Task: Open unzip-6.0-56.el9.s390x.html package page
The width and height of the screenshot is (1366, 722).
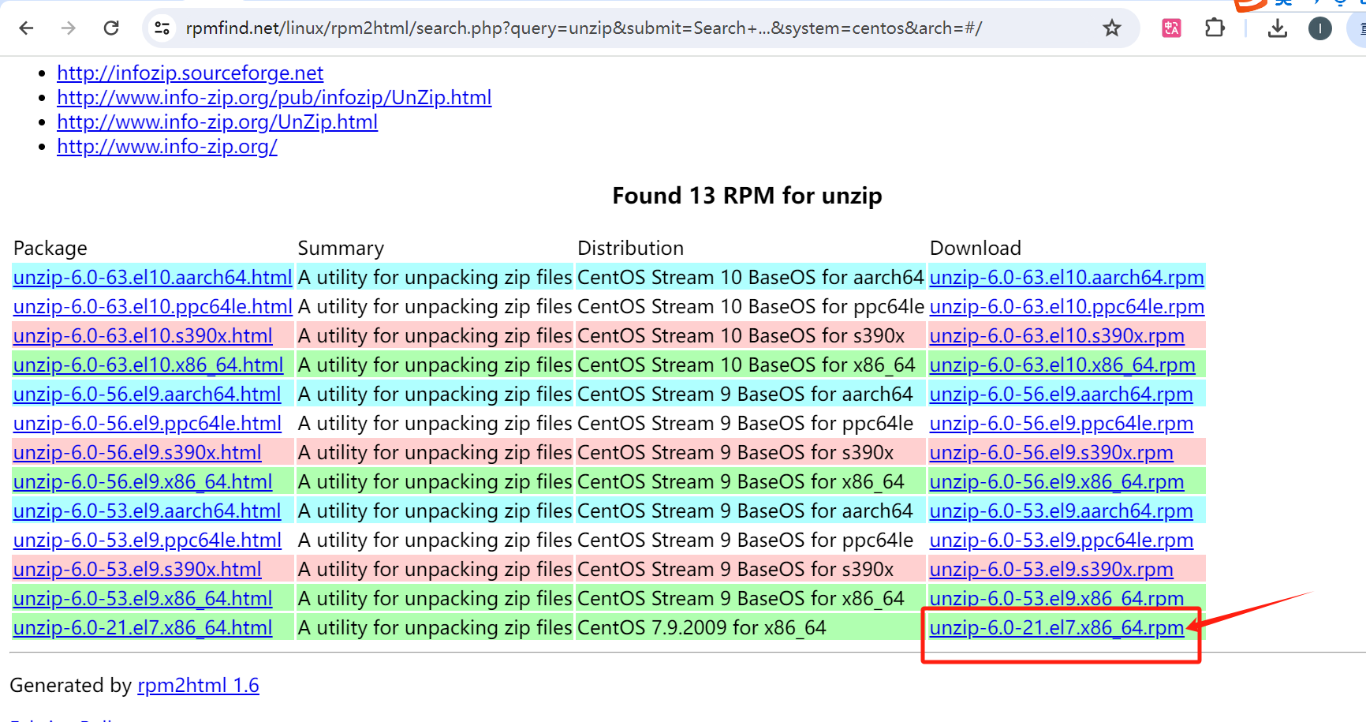Action: point(137,452)
